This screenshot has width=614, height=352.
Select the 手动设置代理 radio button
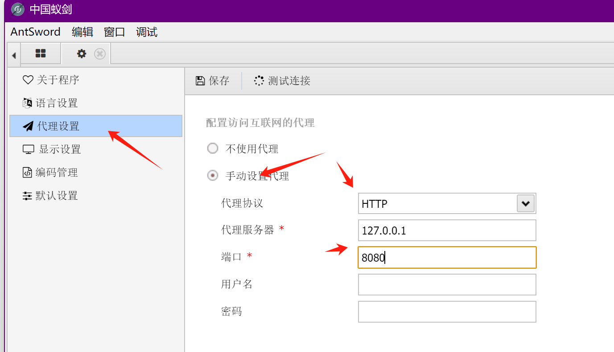pos(213,176)
